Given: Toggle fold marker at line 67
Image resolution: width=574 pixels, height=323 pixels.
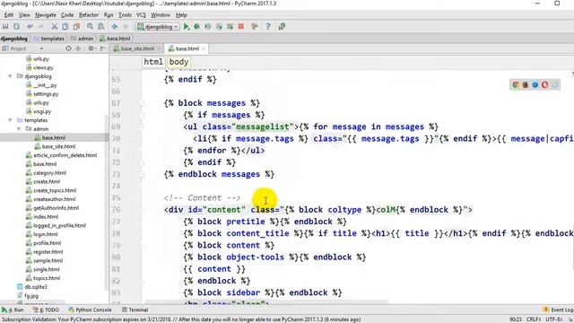Looking at the screenshot, I should (x=142, y=103).
